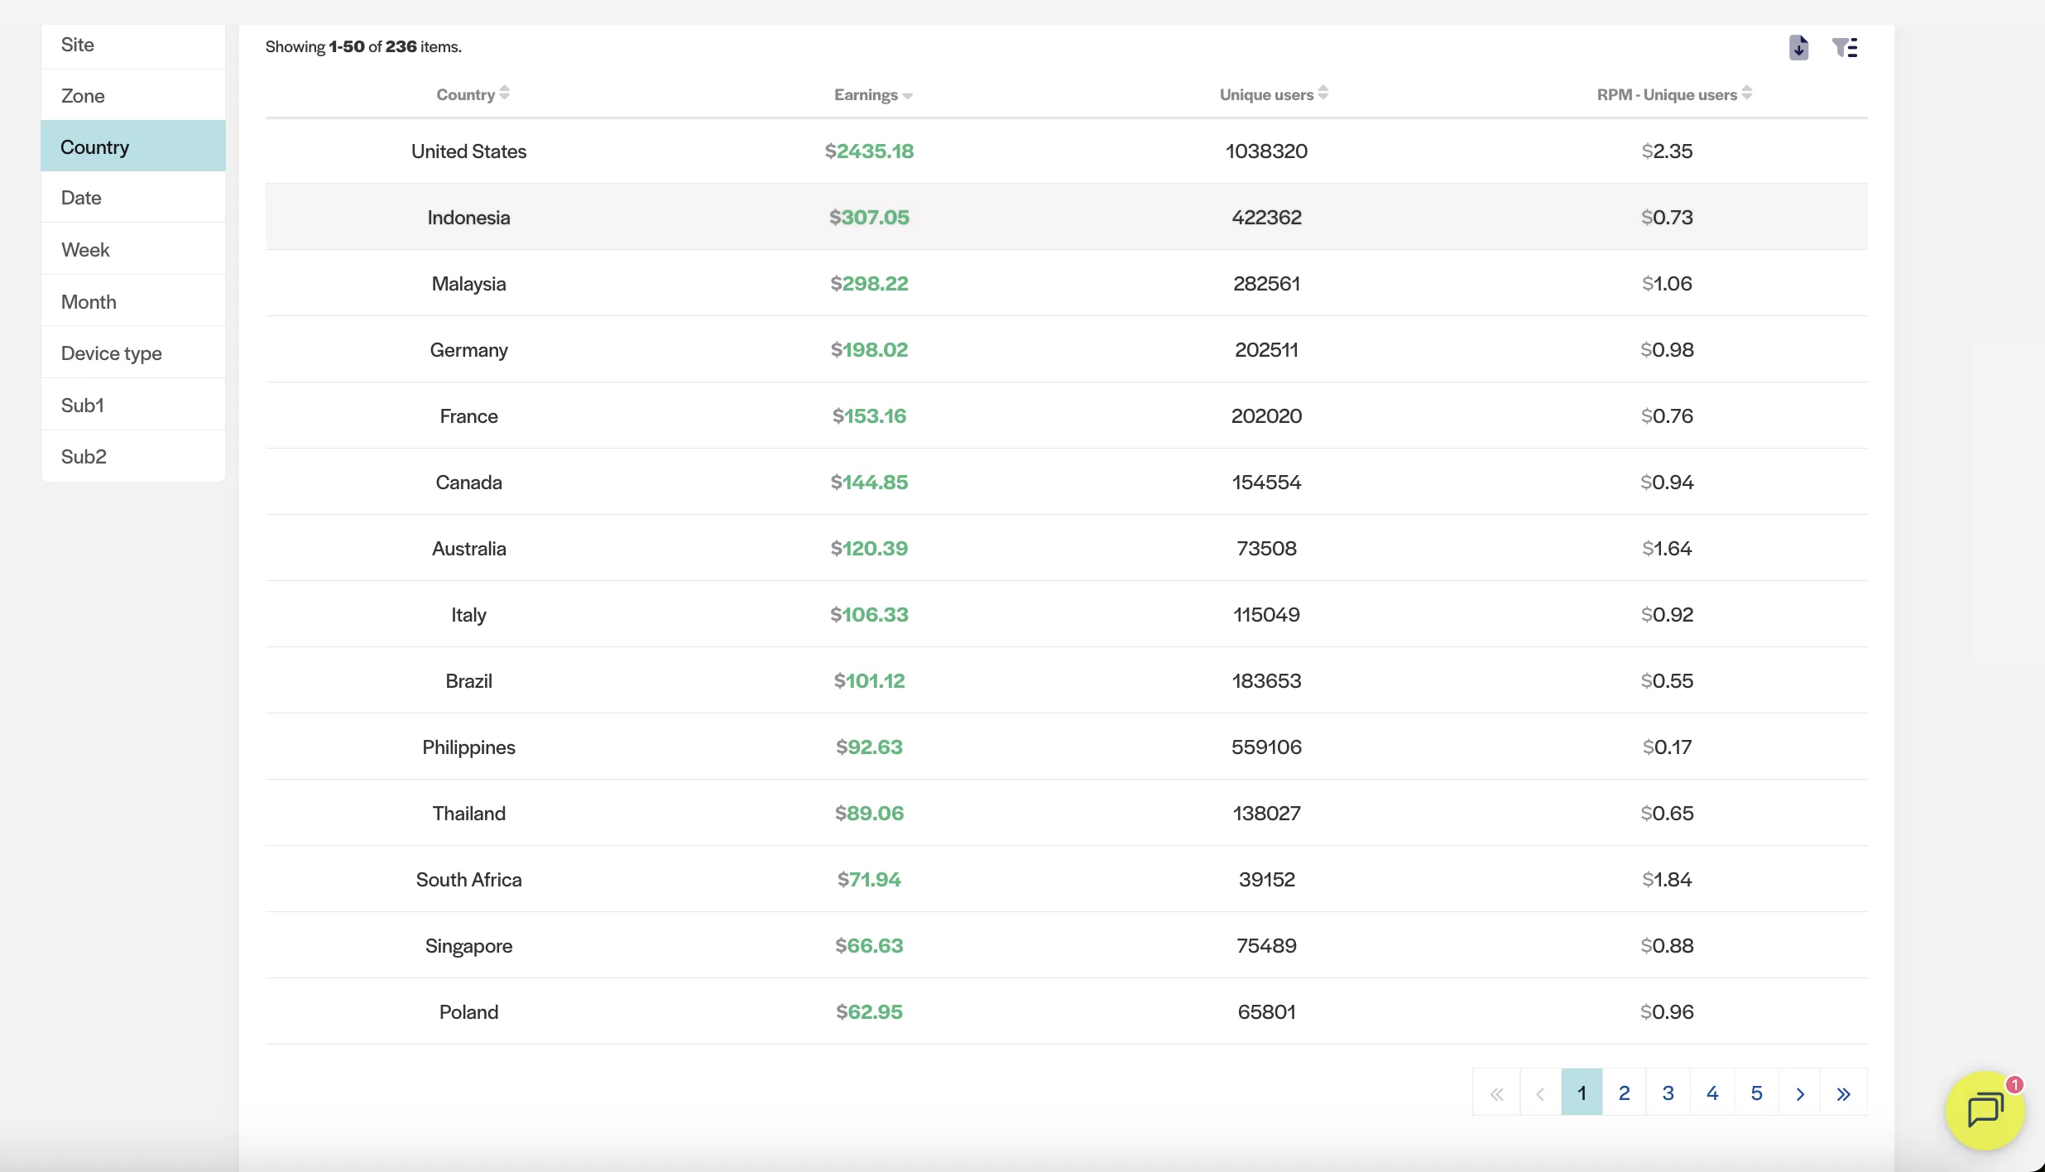Open page 2 of results
This screenshot has height=1172, width=2045.
[1625, 1093]
